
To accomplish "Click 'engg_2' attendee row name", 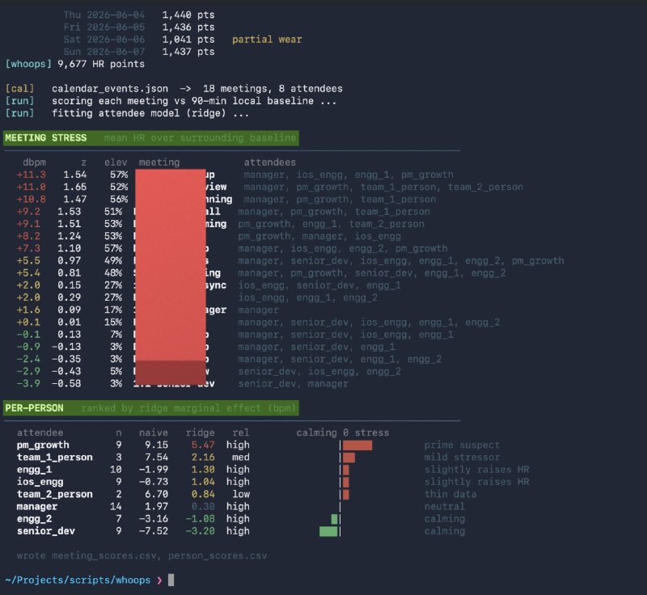I will (34, 519).
